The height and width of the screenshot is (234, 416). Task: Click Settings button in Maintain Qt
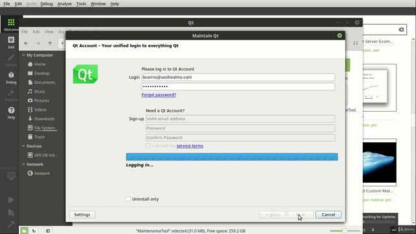82,214
